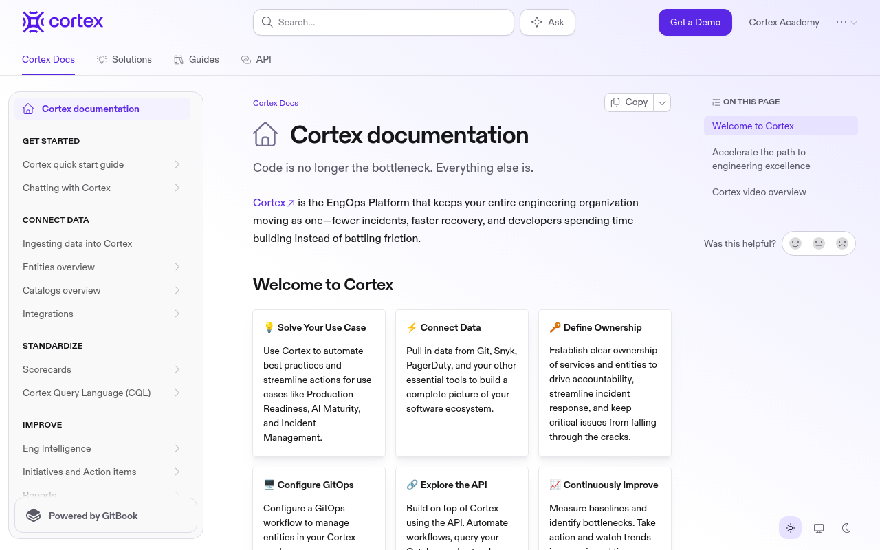The width and height of the screenshot is (880, 550).
Task: Open the Connect Data card
Action: click(x=462, y=383)
